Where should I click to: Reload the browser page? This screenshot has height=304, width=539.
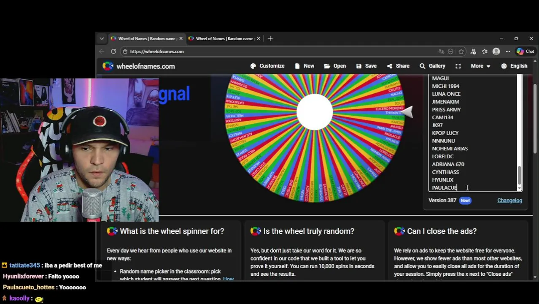(113, 52)
